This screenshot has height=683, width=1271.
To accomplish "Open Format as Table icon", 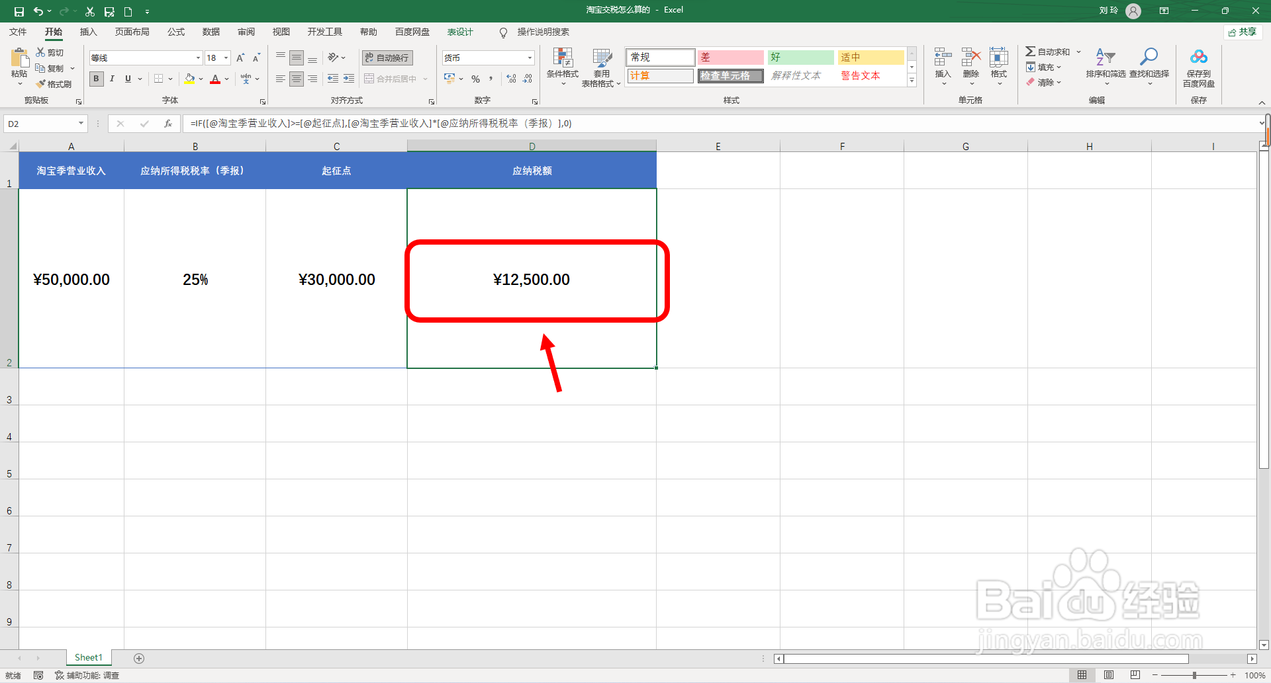I will tap(602, 58).
